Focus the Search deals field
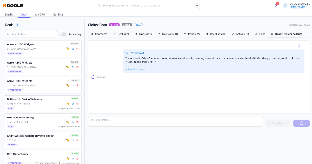 (x=31, y=34)
